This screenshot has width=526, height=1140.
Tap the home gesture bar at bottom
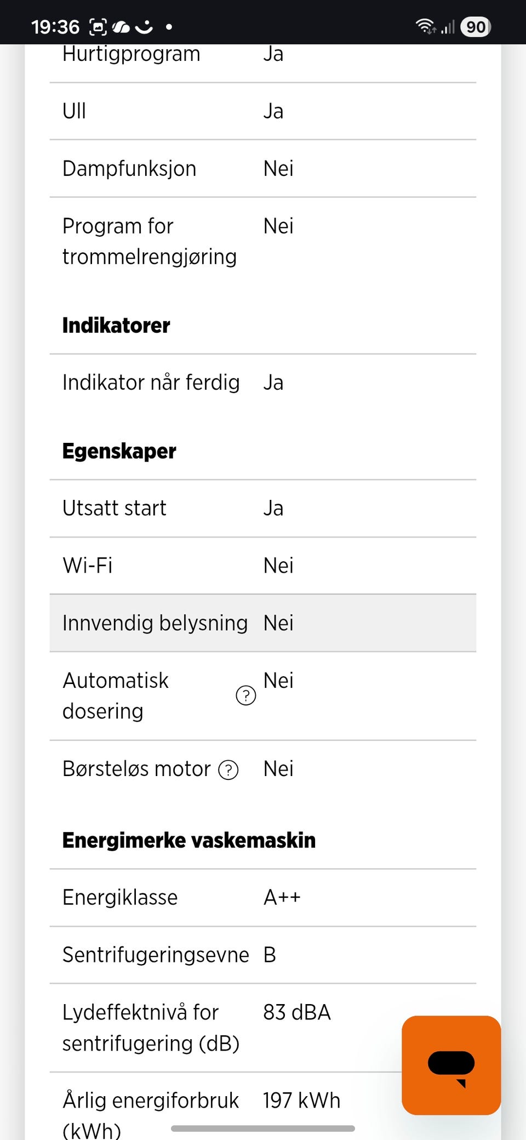[x=263, y=1128]
